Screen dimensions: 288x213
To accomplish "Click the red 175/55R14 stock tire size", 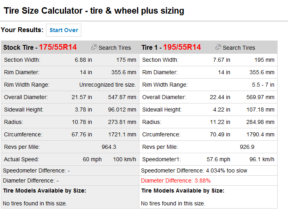I will [58, 47].
